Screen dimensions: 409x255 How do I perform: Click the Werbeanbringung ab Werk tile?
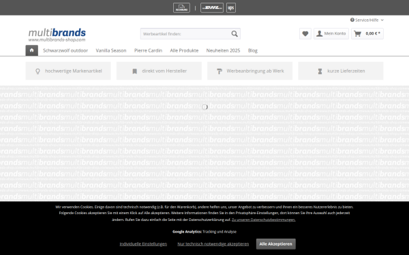point(250,71)
